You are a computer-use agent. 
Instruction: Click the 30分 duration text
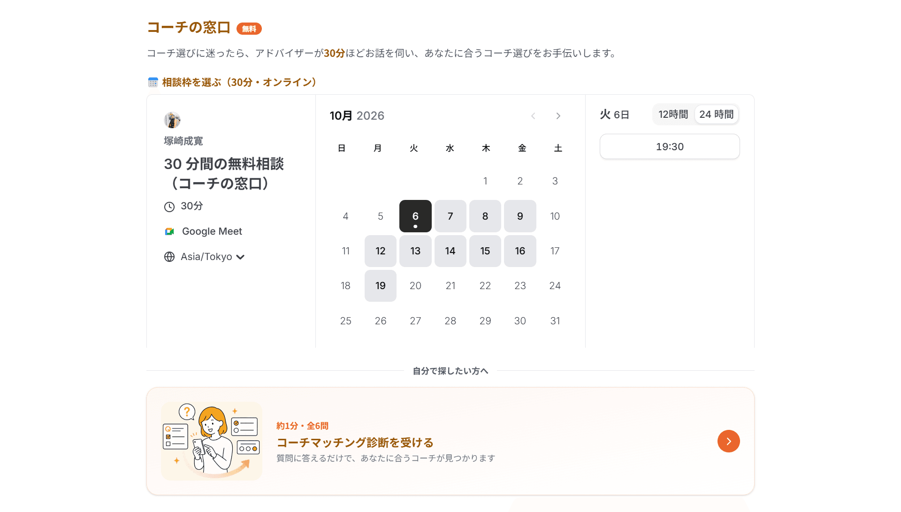192,206
